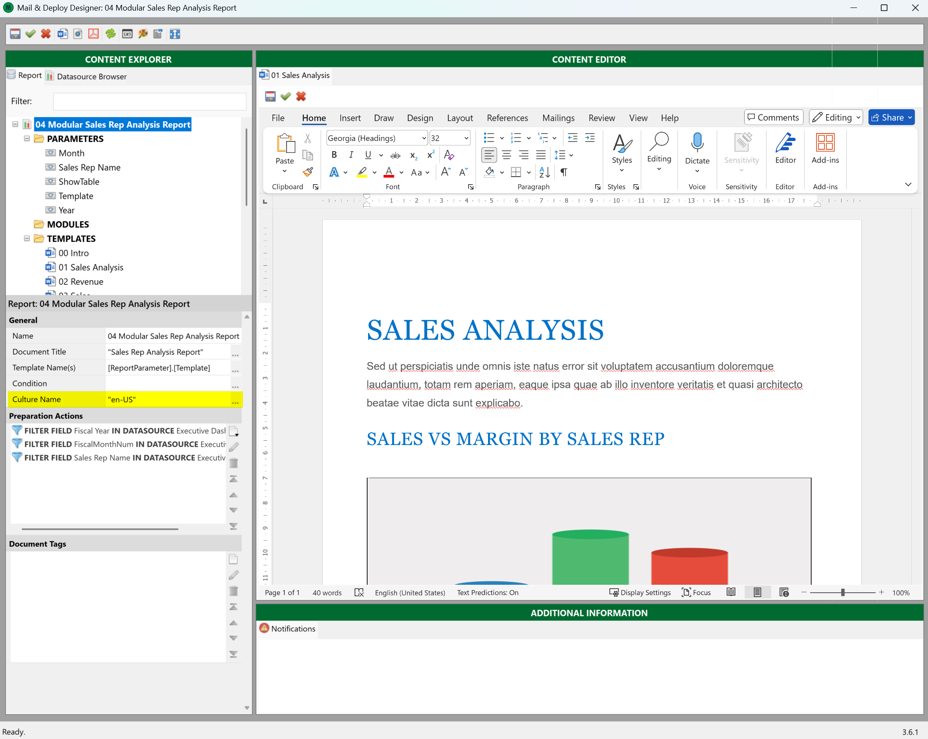Viewport: 928px width, 739px height.
Task: Open the Editing mode dropdown near Share
Action: click(x=836, y=118)
